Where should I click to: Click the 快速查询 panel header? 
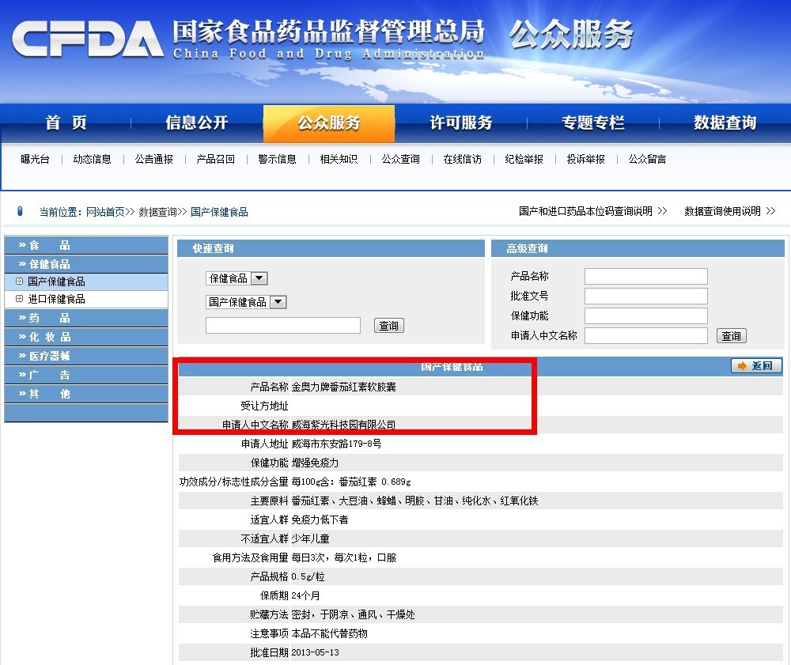(x=331, y=248)
